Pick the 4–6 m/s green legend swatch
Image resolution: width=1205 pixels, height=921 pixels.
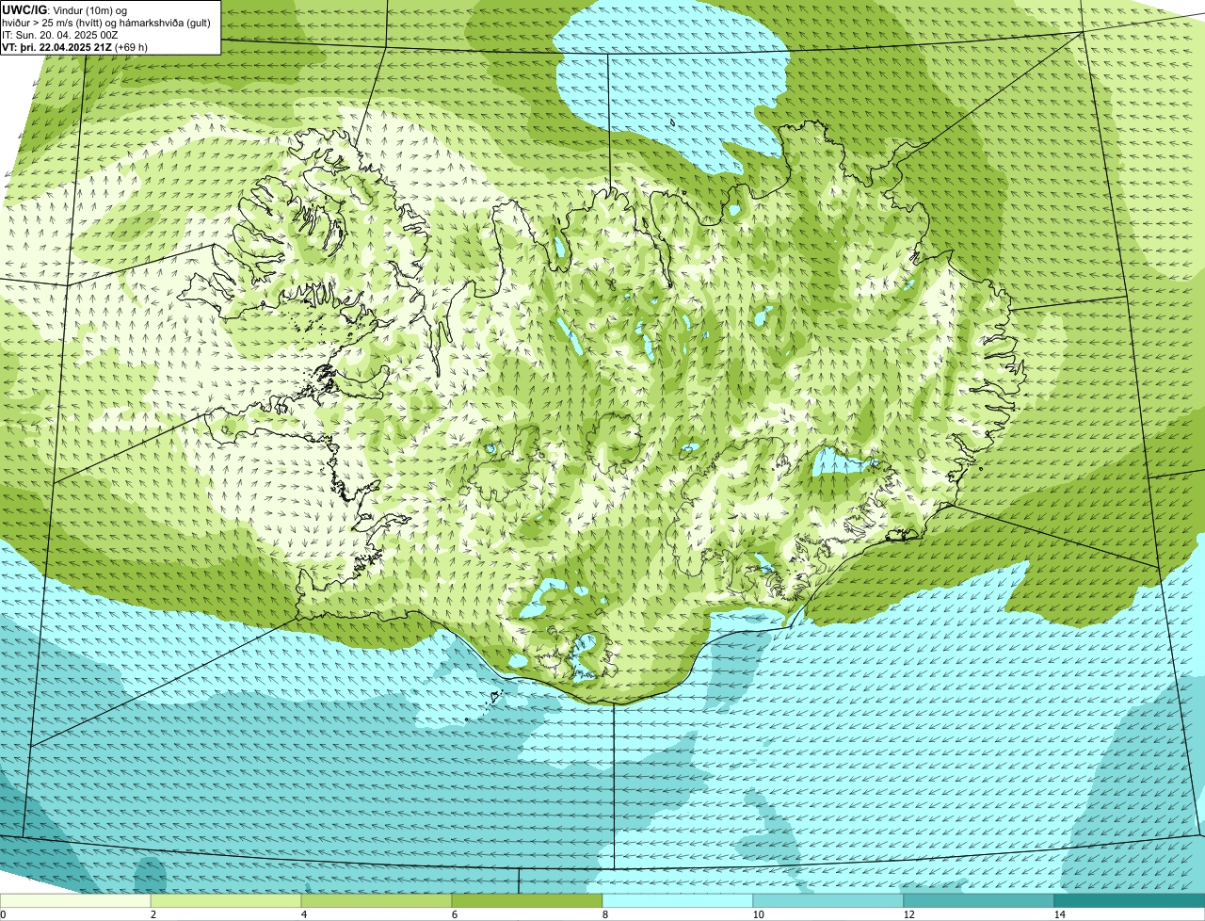[377, 900]
